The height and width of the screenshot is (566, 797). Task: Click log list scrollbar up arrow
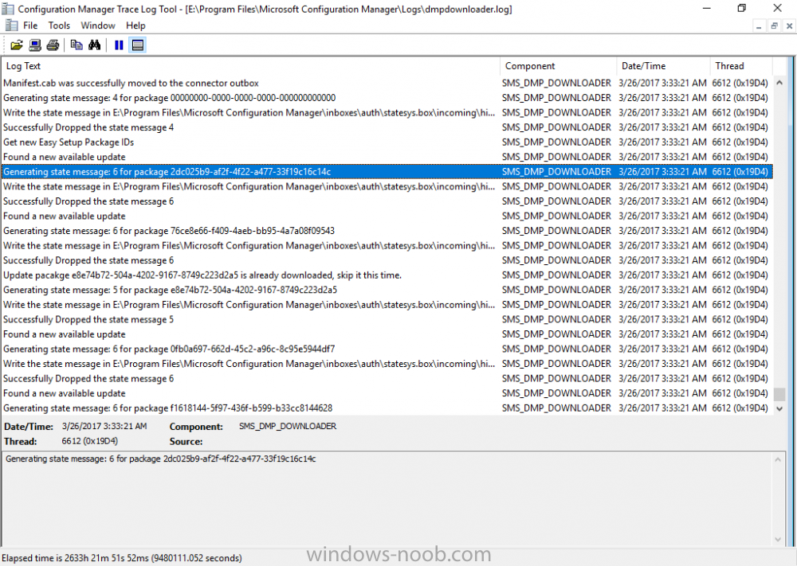(779, 82)
